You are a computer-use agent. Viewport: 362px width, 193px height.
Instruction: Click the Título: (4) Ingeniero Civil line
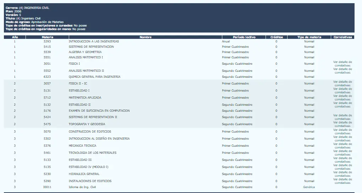[23, 18]
